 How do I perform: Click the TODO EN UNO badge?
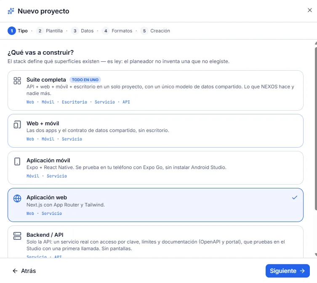(85, 80)
